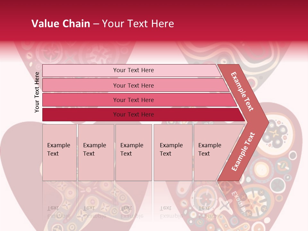Select the slide title 'Value Chain'

click(x=61, y=23)
